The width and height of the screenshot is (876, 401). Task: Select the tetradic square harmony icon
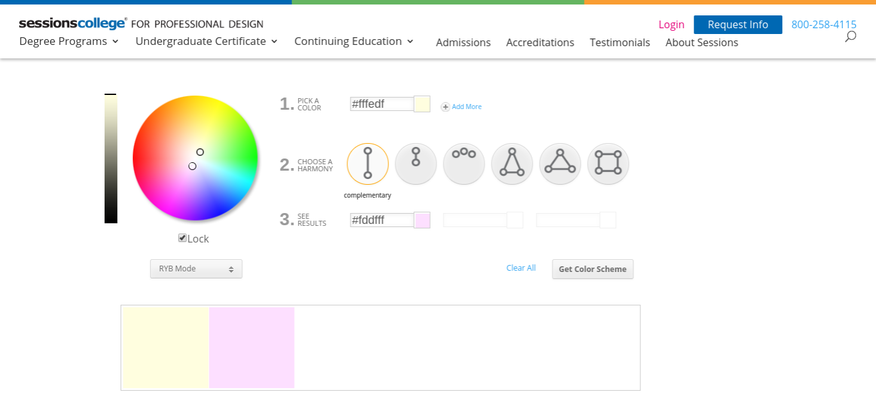(x=608, y=164)
